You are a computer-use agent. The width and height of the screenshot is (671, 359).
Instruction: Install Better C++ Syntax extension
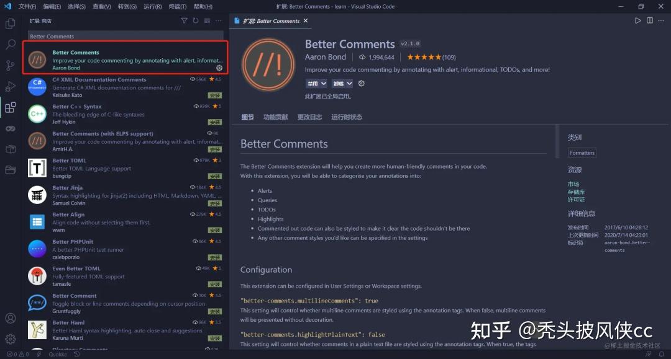pos(215,122)
